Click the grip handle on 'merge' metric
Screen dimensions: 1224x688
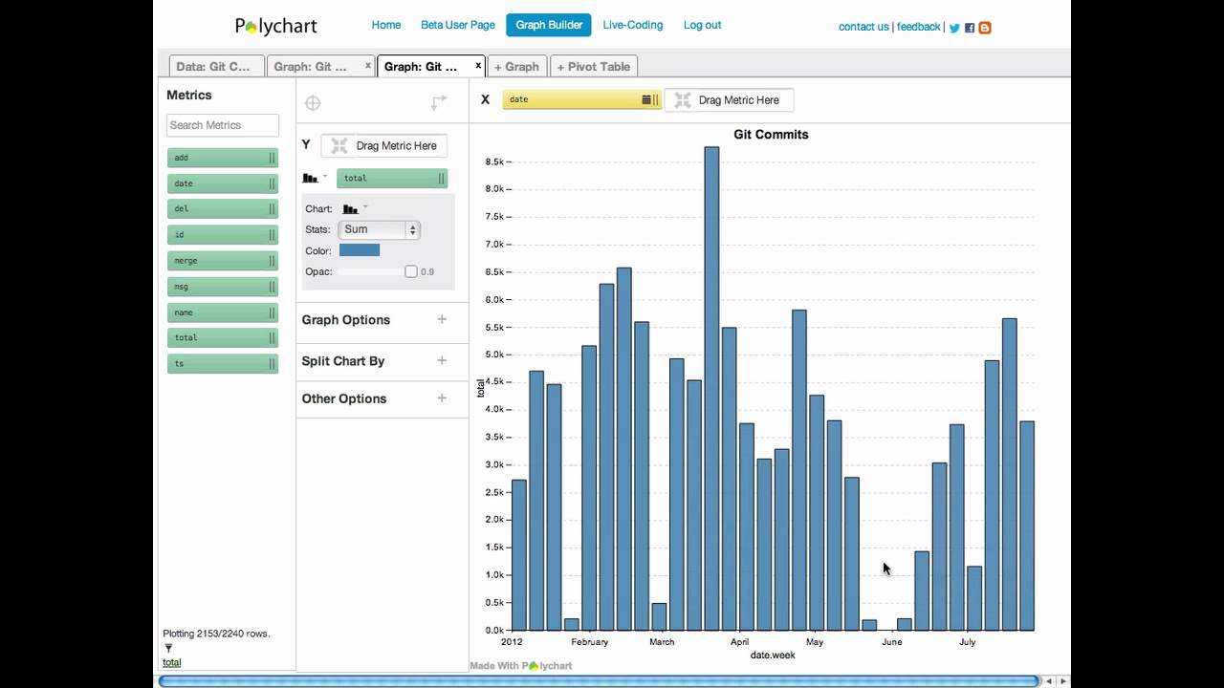tap(272, 260)
